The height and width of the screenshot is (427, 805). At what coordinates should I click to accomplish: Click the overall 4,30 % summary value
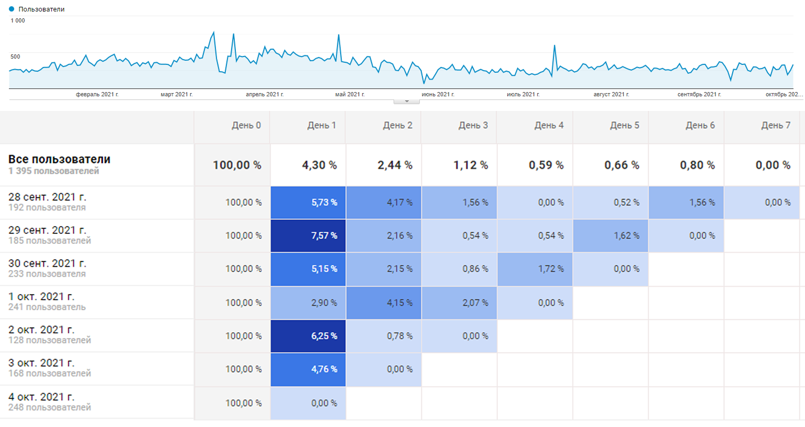click(x=319, y=165)
